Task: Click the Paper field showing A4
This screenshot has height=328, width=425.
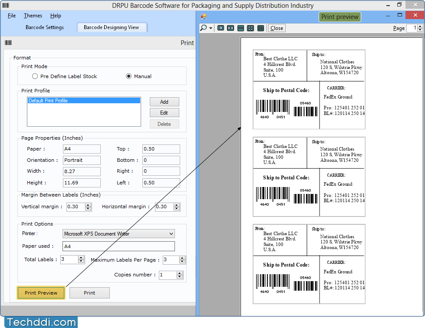Action: 82,149
